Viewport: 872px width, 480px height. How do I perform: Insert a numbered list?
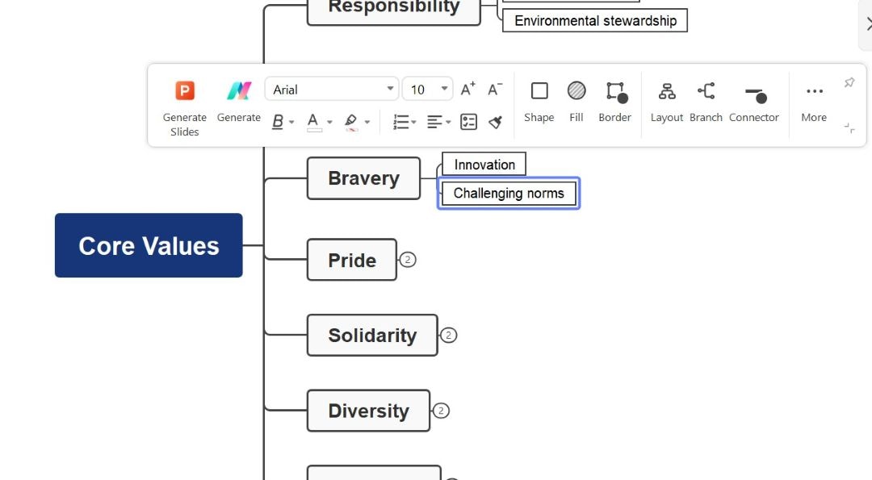coord(400,122)
